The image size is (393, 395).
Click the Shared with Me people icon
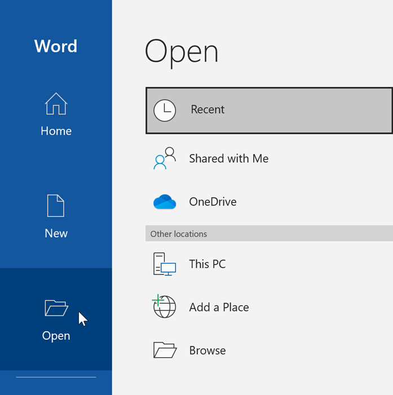(x=165, y=159)
